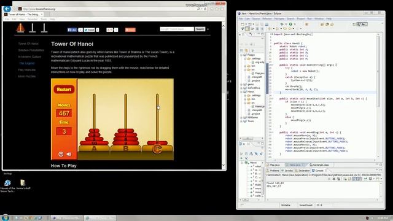Maximize the Console view panel
This screenshot has height=221, width=393.
point(381,171)
